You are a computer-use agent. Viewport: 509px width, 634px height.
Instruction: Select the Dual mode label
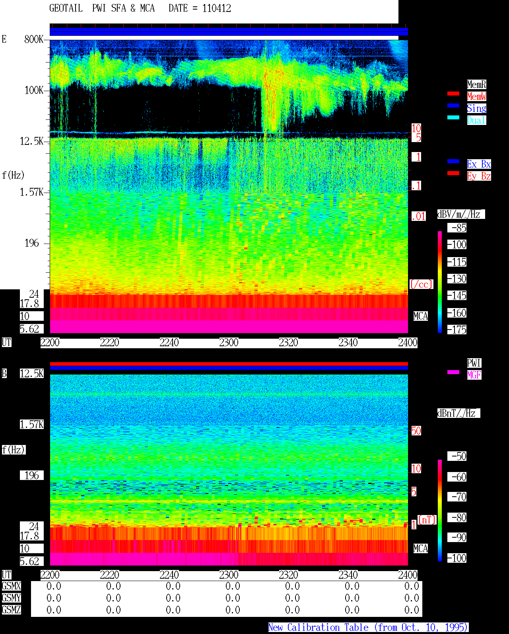(x=476, y=120)
